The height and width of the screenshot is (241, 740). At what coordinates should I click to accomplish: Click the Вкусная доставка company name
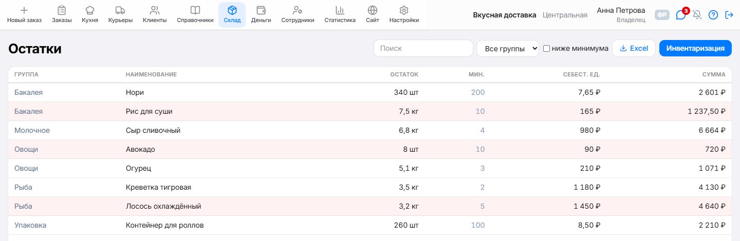[504, 15]
